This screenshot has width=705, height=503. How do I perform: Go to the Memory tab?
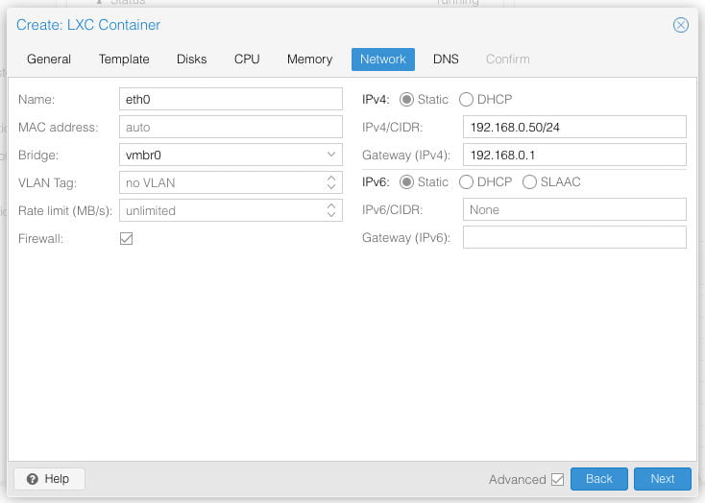point(309,60)
